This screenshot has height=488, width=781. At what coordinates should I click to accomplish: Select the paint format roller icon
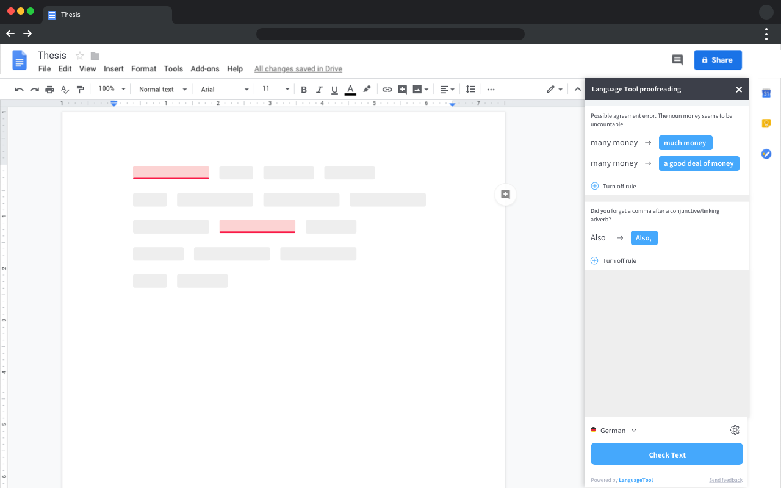[80, 90]
